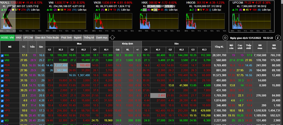Select the Giao dịch Thỏa thuận tab
The image size is (283, 125).
47,37
